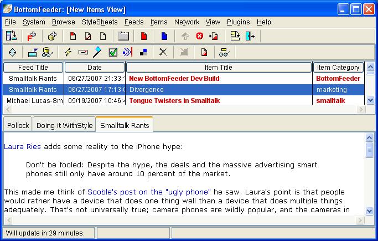Click the diamond-shaped icon in second toolbar
This screenshot has height=241, width=378.
(12, 52)
